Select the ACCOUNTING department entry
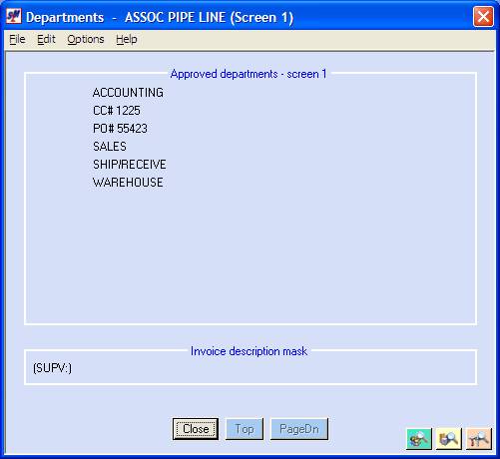The image size is (500, 459). point(128,93)
